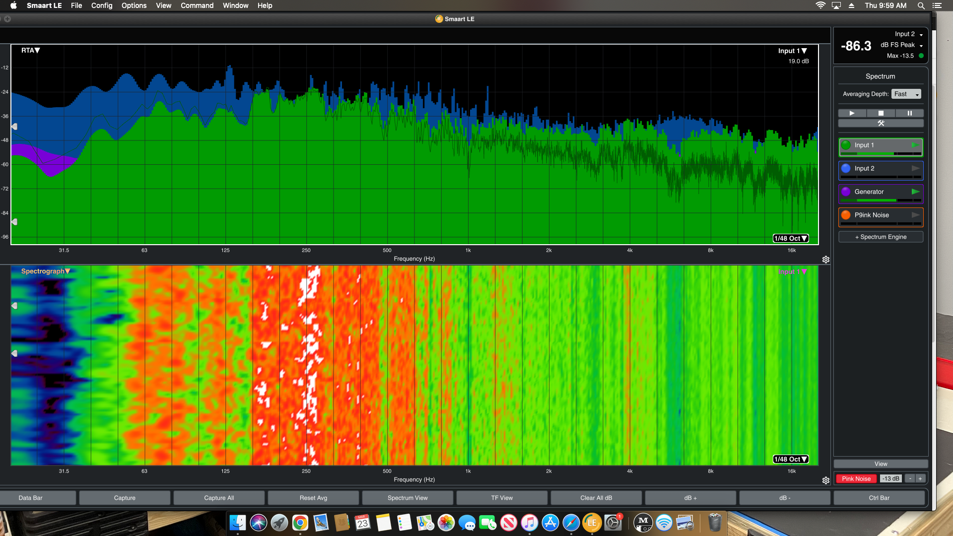Click the green meter clip indicator

point(921,56)
